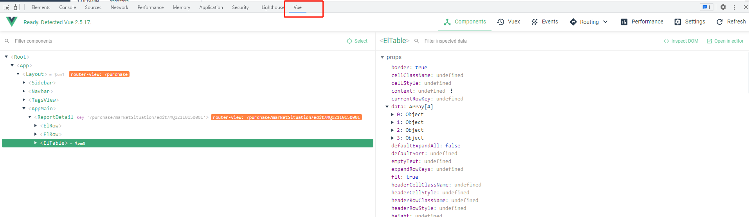The height and width of the screenshot is (217, 749).
Task: Open Vue devtools Settings
Action: 690,22
